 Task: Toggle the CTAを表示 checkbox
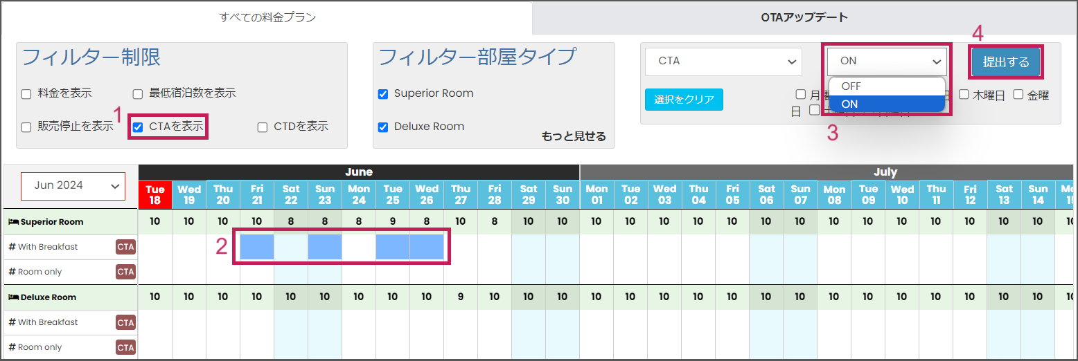point(138,127)
